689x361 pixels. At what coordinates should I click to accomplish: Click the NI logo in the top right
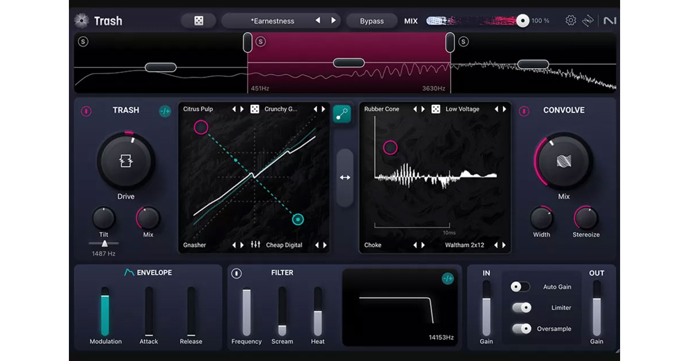pyautogui.click(x=610, y=21)
